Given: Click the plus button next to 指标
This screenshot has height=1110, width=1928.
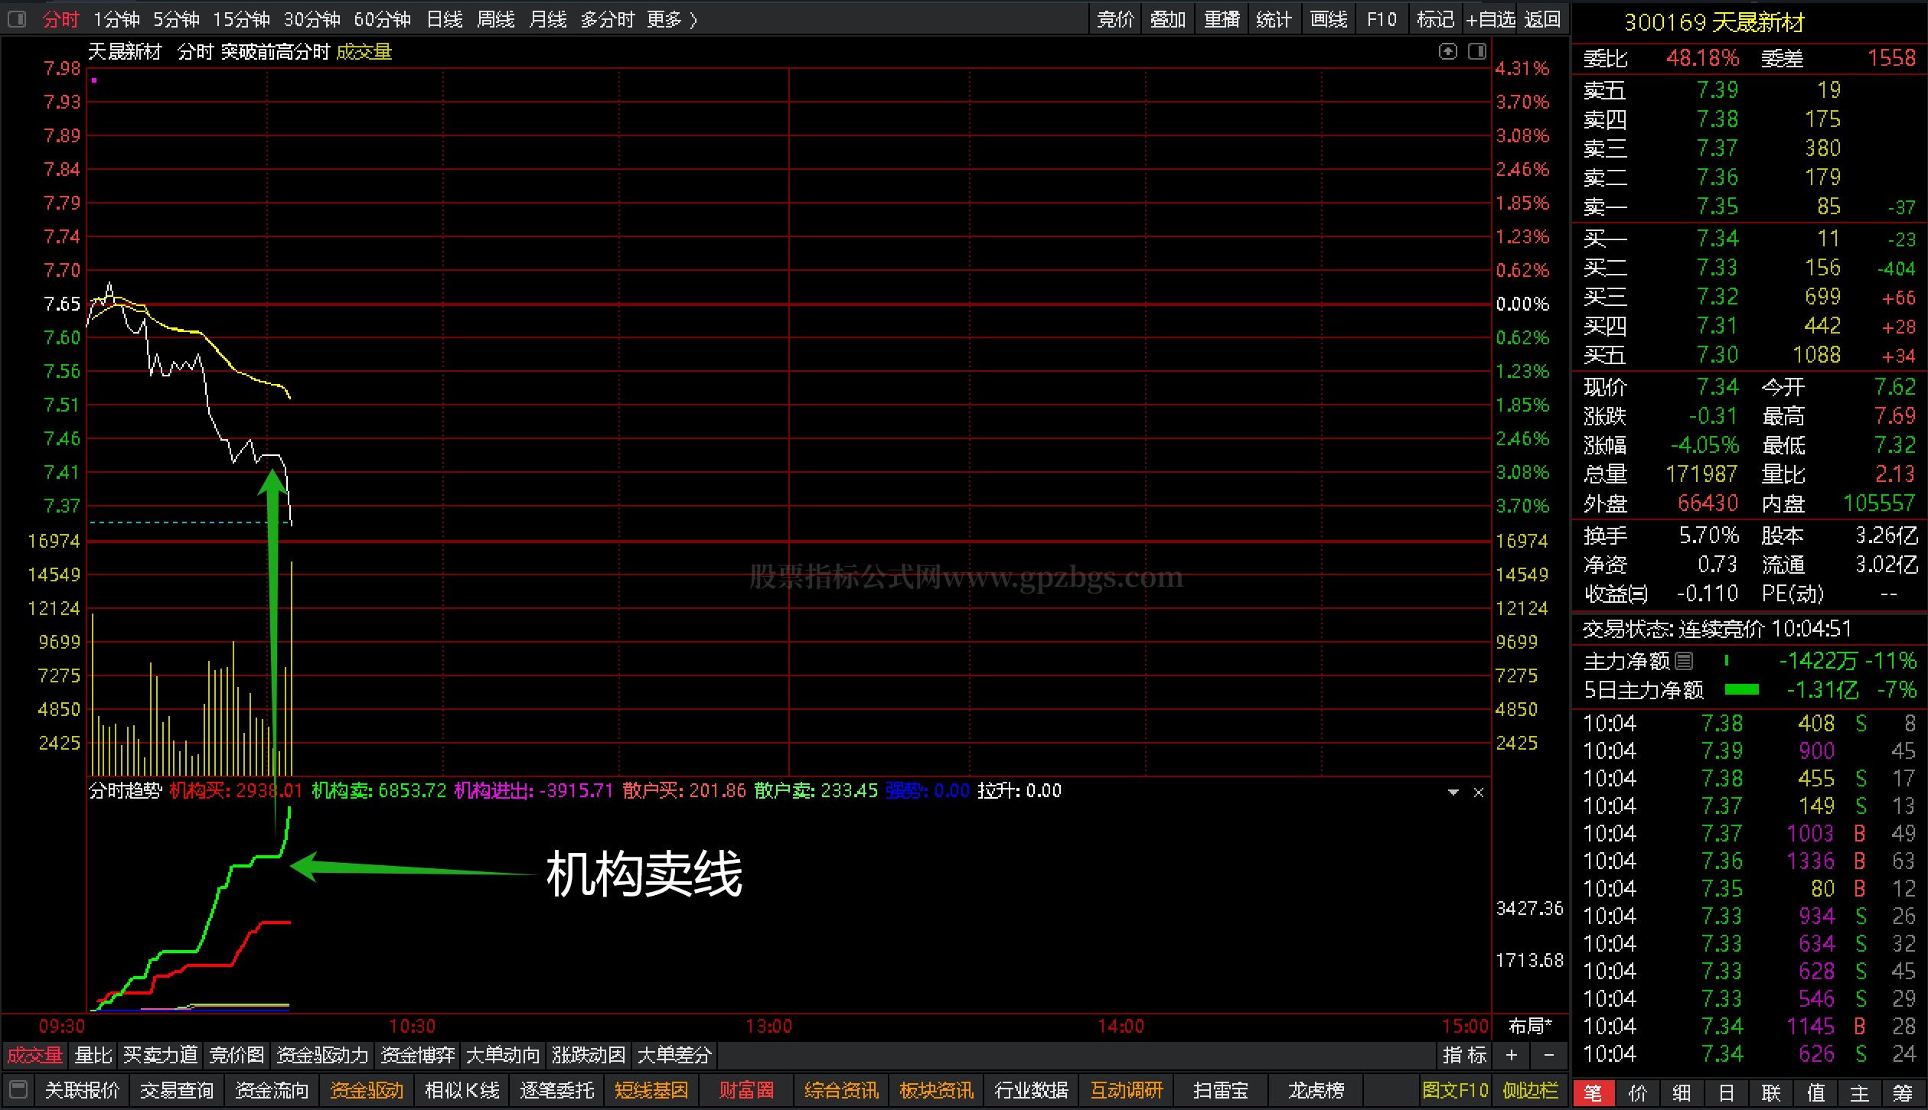Looking at the screenshot, I should point(1511,1056).
